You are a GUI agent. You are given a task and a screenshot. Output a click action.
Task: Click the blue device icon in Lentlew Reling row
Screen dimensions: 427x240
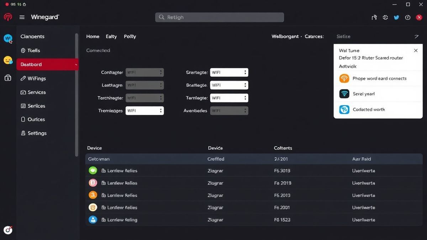93,219
